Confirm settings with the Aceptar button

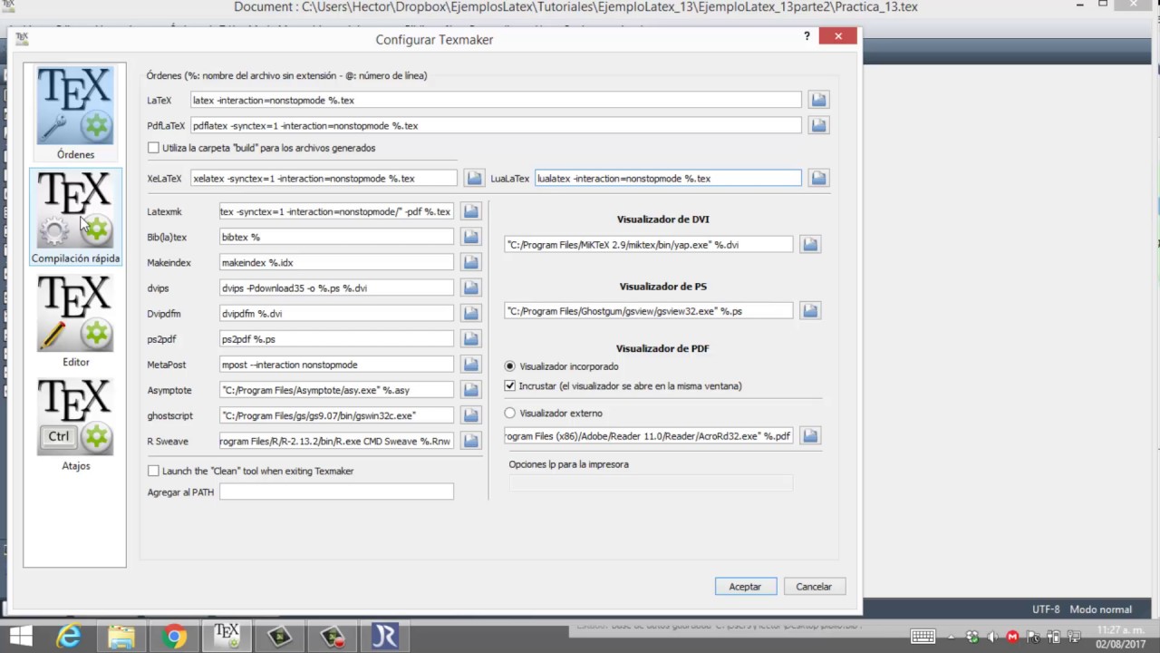tap(745, 587)
